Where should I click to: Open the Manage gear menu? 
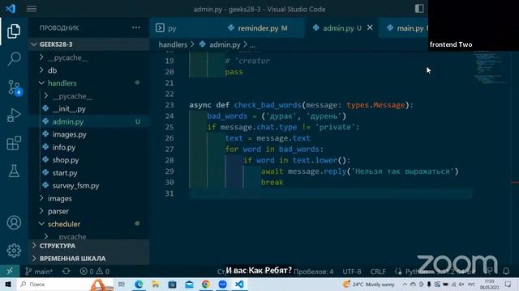pyautogui.click(x=14, y=251)
